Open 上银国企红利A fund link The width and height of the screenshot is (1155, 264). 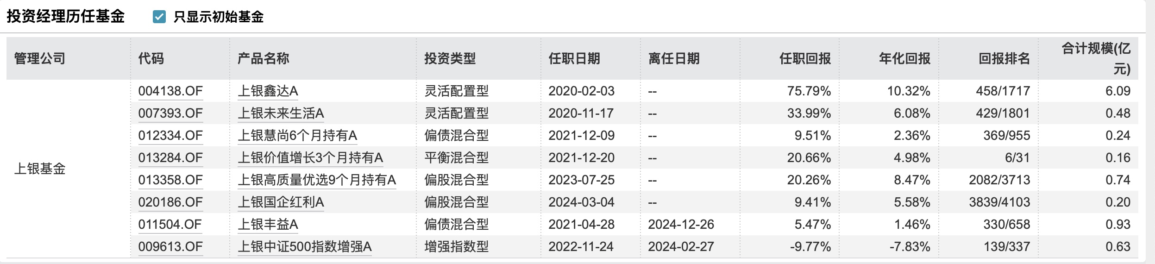point(281,202)
